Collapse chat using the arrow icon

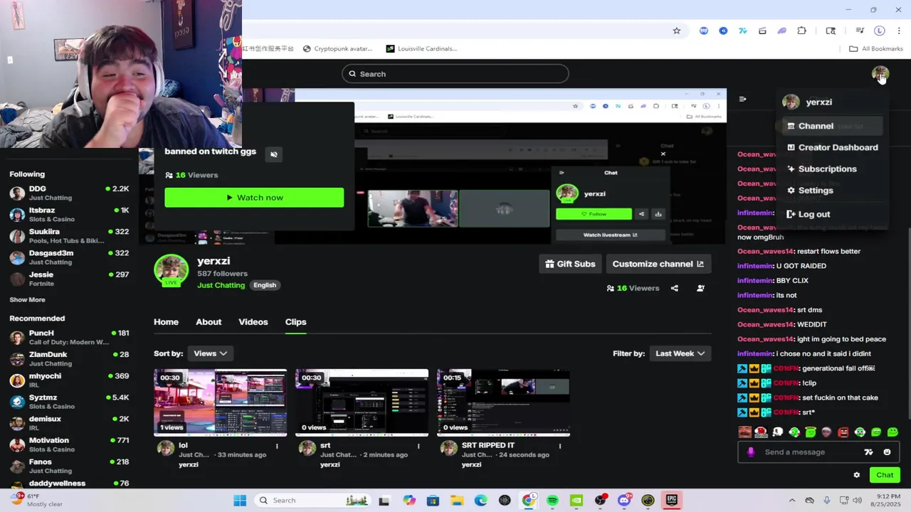(742, 99)
